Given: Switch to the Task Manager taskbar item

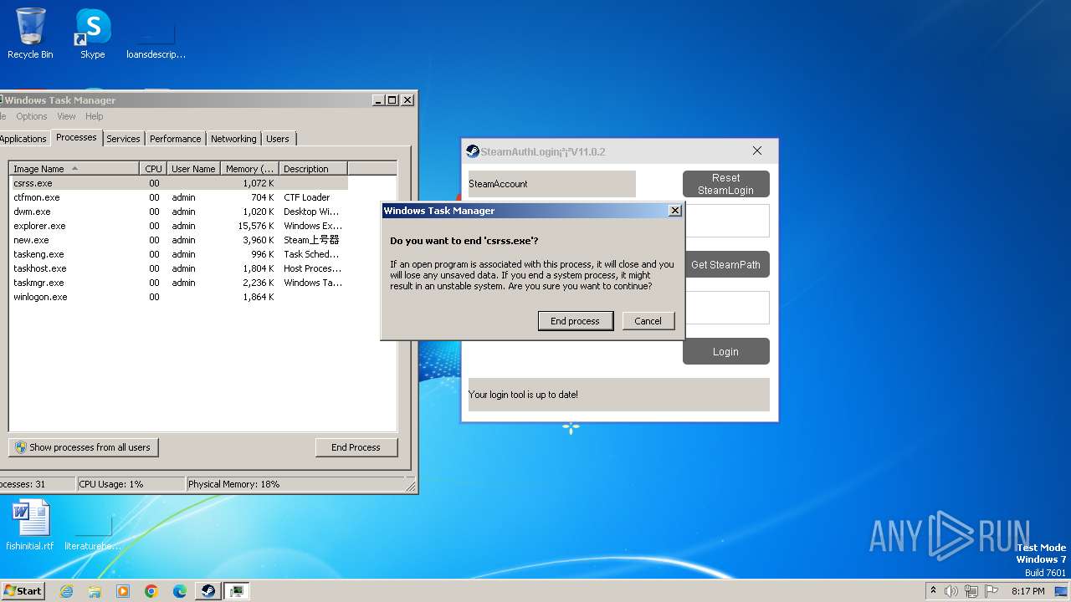Looking at the screenshot, I should click(238, 591).
